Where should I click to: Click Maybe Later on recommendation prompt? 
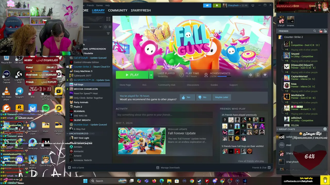[x=222, y=97]
